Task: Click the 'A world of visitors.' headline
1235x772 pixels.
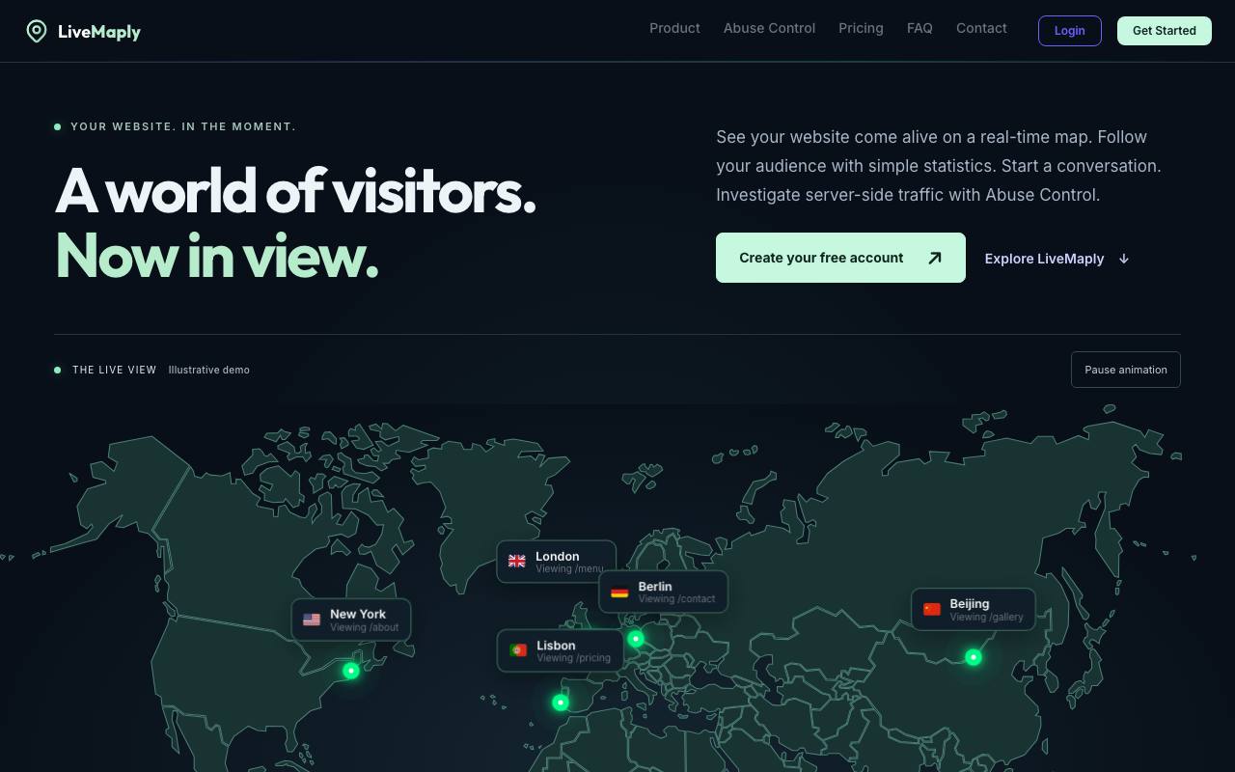Action: pyautogui.click(x=295, y=191)
